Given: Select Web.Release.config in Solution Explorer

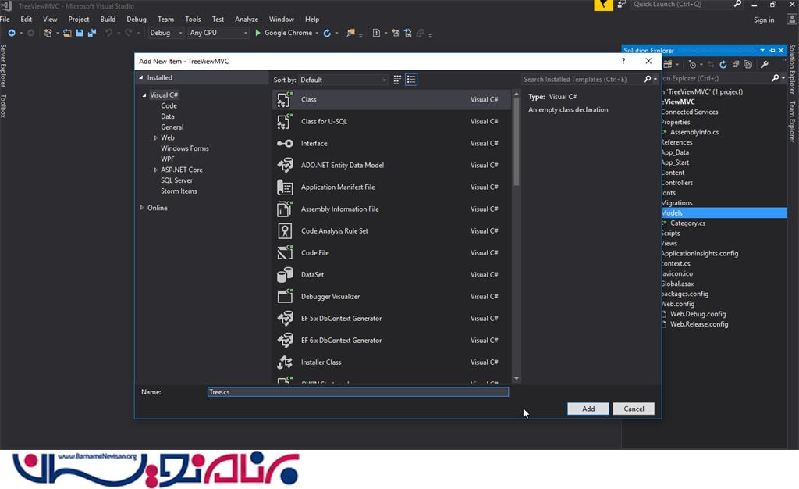Looking at the screenshot, I should 698,324.
